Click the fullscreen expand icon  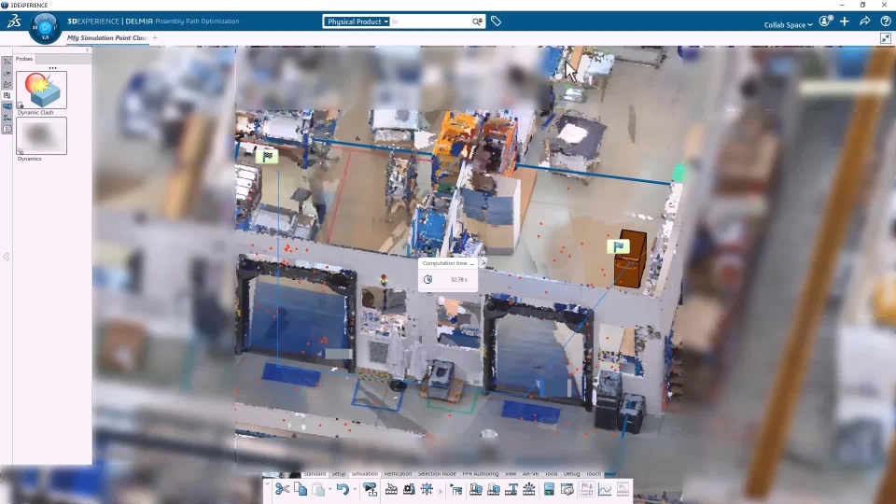(x=886, y=38)
